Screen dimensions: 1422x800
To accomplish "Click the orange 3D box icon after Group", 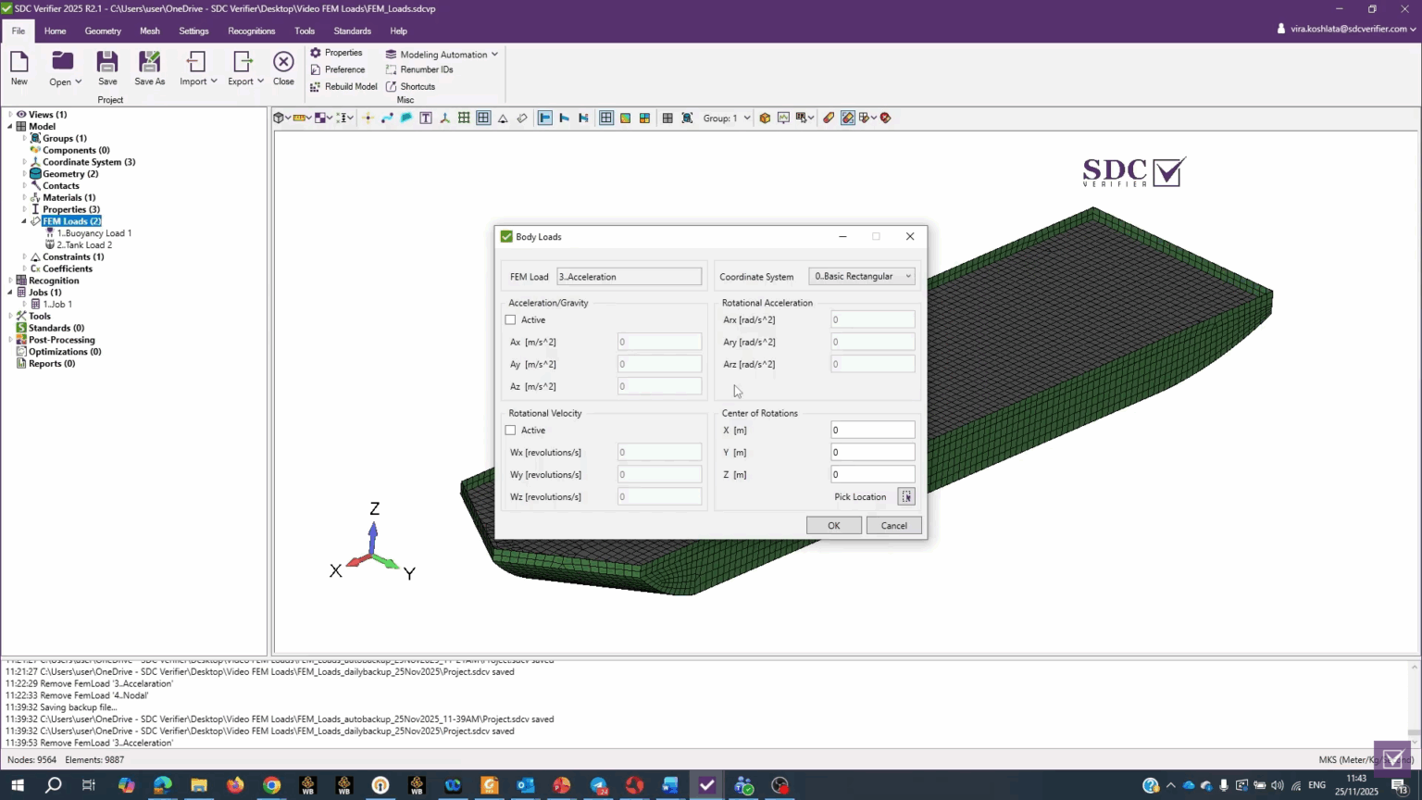I will point(765,118).
